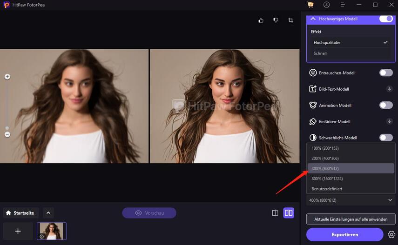
Task: Click the zoom in plus button
Action: (x=7, y=77)
